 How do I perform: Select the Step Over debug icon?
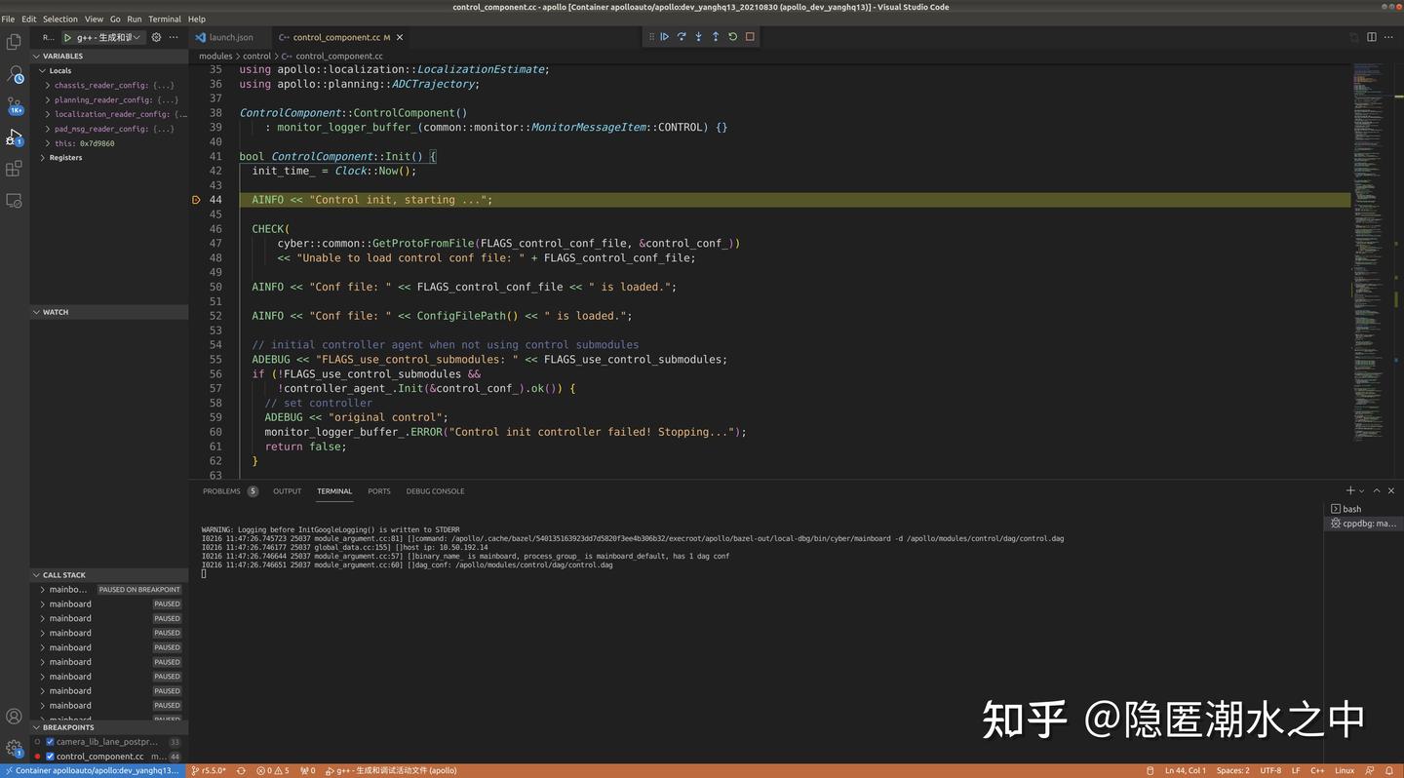coord(682,36)
